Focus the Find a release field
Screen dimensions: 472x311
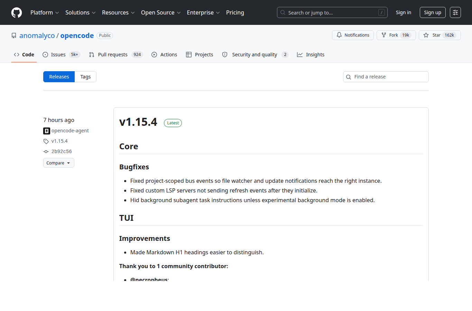tap(386, 77)
